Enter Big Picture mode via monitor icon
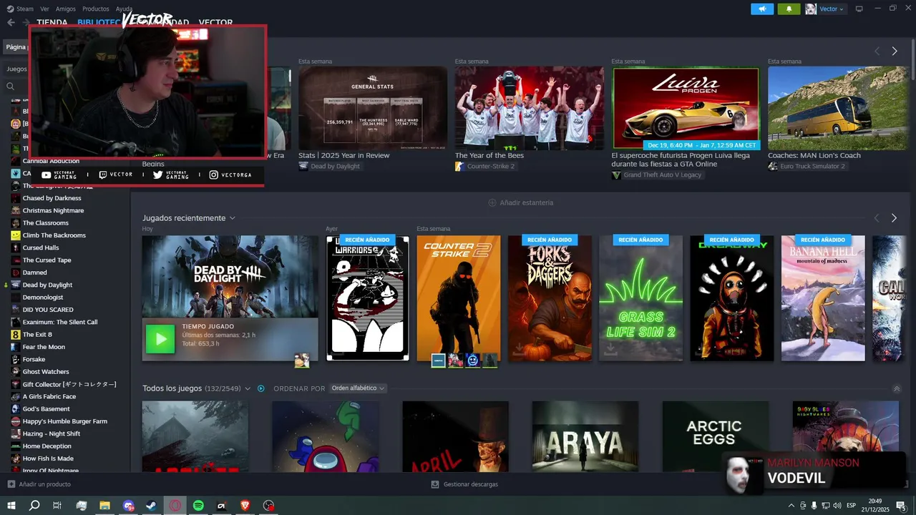Screen dimensions: 916x515 (x=859, y=9)
